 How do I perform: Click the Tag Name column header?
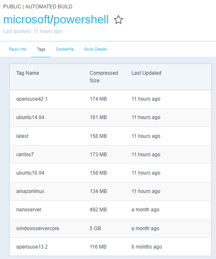point(28,73)
